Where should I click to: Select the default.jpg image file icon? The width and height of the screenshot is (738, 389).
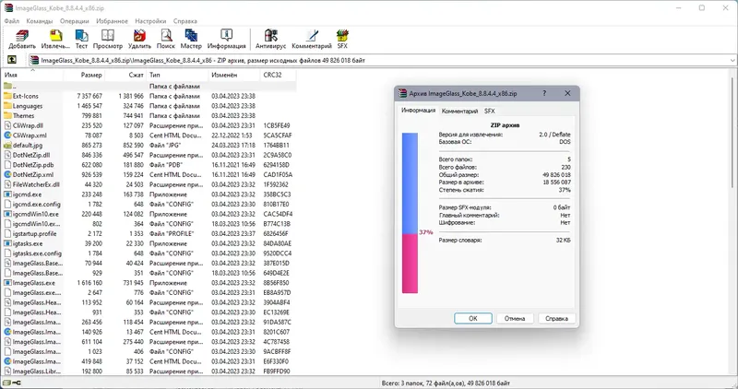click(7, 146)
